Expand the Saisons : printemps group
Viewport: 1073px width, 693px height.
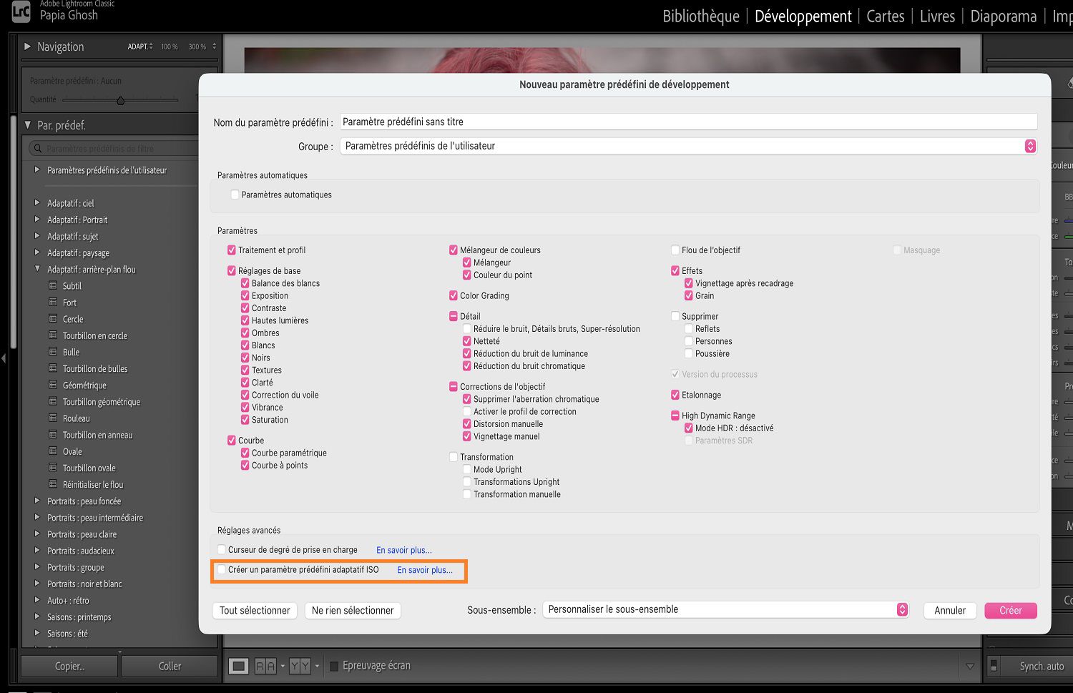coord(37,616)
